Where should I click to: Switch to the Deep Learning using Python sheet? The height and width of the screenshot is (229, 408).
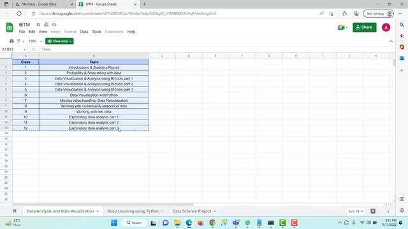coord(133,211)
